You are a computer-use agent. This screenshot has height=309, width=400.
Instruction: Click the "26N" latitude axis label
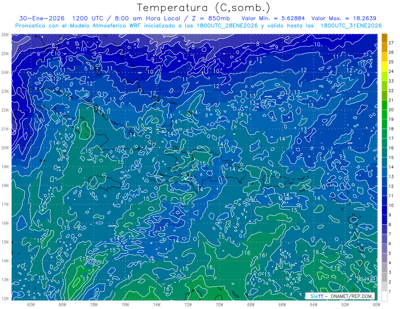(5, 34)
